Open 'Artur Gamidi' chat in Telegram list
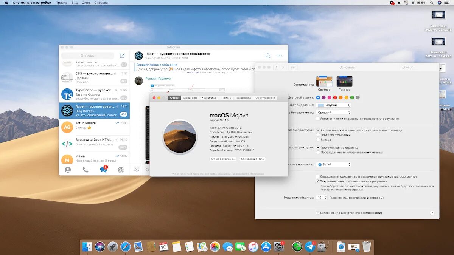Image resolution: width=454 pixels, height=255 pixels. point(94,127)
